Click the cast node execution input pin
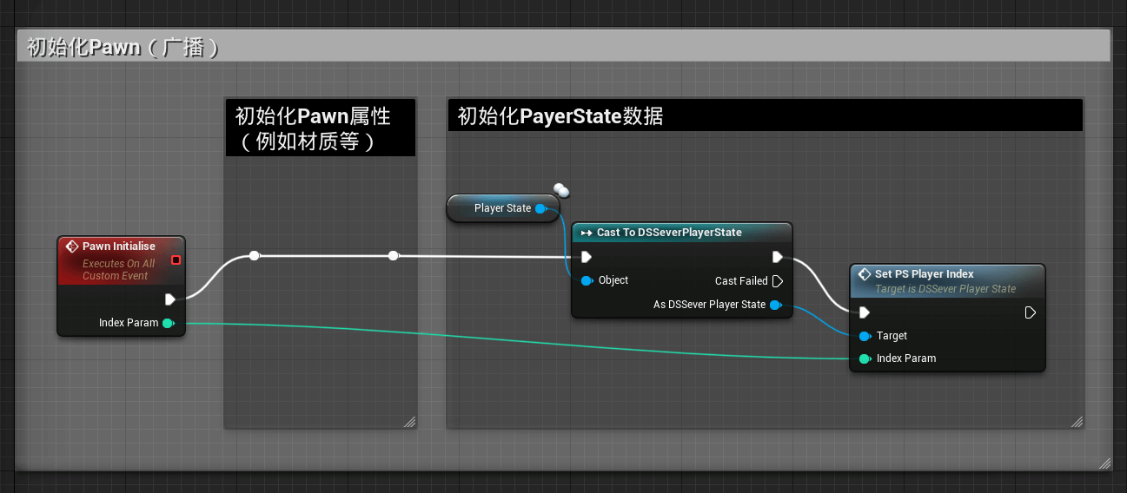Image resolution: width=1127 pixels, height=493 pixels. (x=587, y=257)
